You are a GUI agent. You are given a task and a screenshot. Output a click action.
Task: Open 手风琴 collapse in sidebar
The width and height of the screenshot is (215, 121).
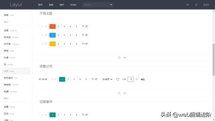pos(16,44)
